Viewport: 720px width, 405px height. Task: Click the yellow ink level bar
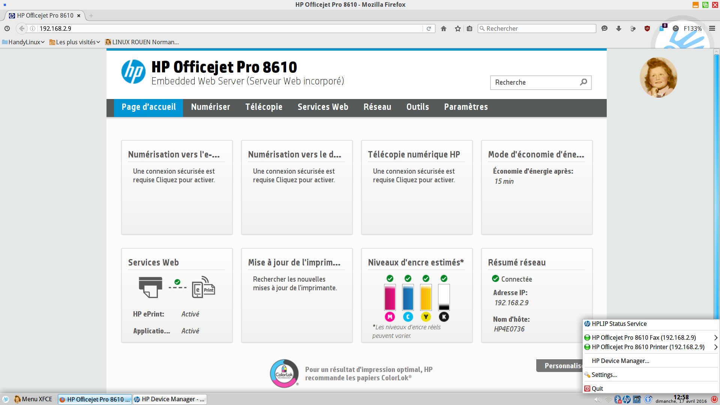[426, 297]
